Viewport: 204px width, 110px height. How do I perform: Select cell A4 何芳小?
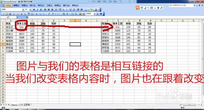(x=11, y=34)
